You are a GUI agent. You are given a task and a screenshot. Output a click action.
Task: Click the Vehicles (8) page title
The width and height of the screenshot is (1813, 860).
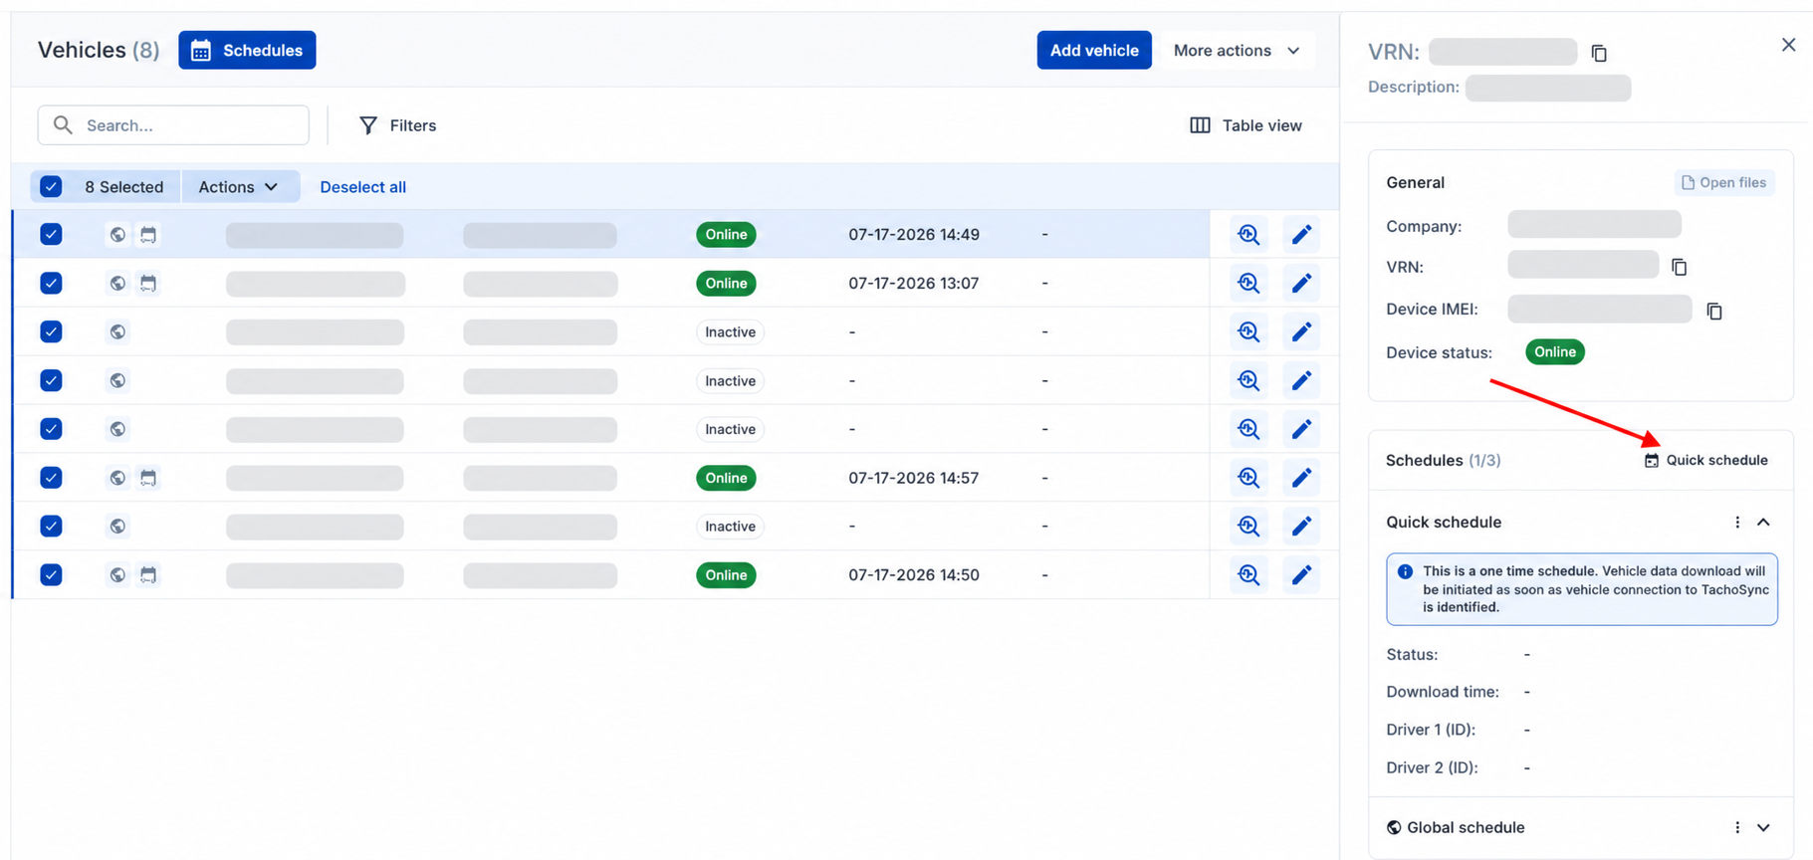pyautogui.click(x=99, y=50)
